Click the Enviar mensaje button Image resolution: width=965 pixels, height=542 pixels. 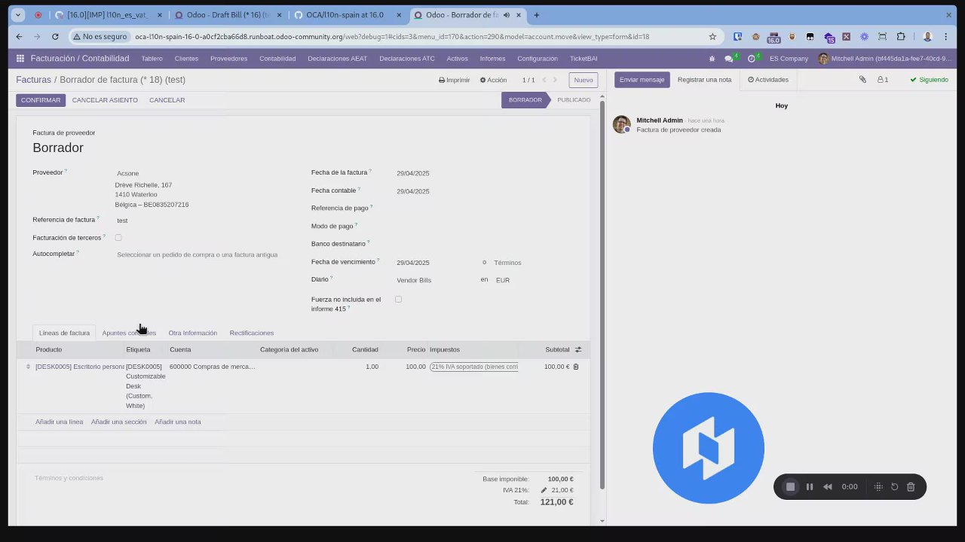(642, 80)
